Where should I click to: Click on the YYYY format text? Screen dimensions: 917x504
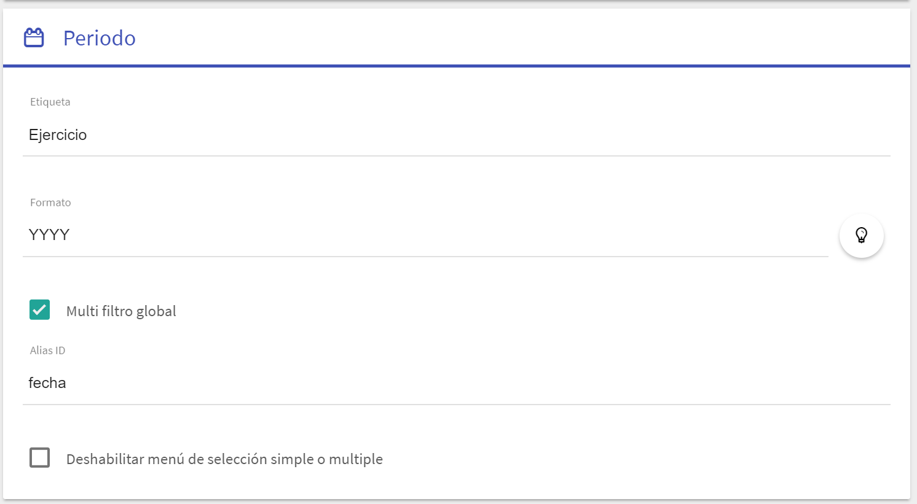tap(49, 235)
